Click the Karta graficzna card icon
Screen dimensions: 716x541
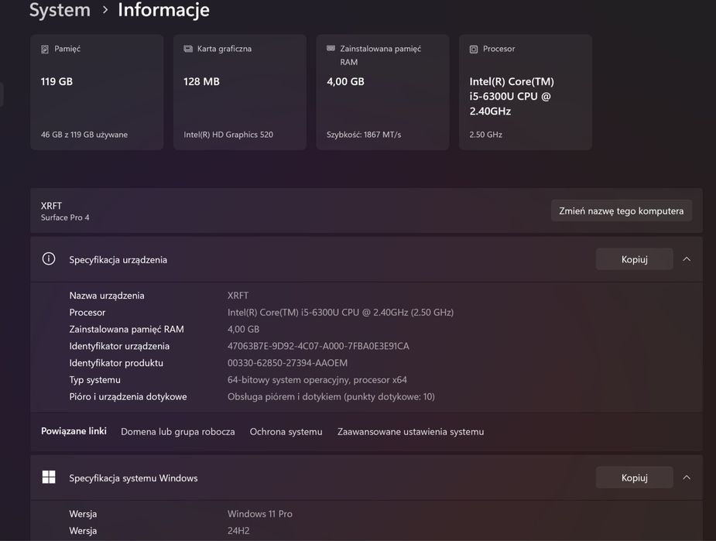[x=187, y=49]
